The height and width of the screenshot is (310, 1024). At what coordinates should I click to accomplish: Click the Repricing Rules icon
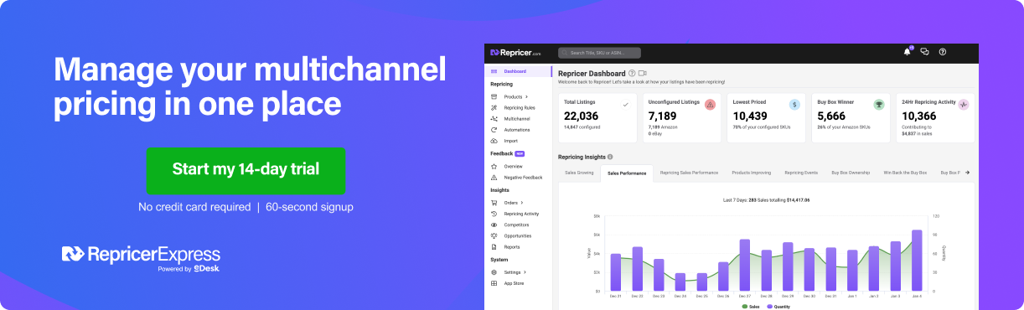click(494, 108)
